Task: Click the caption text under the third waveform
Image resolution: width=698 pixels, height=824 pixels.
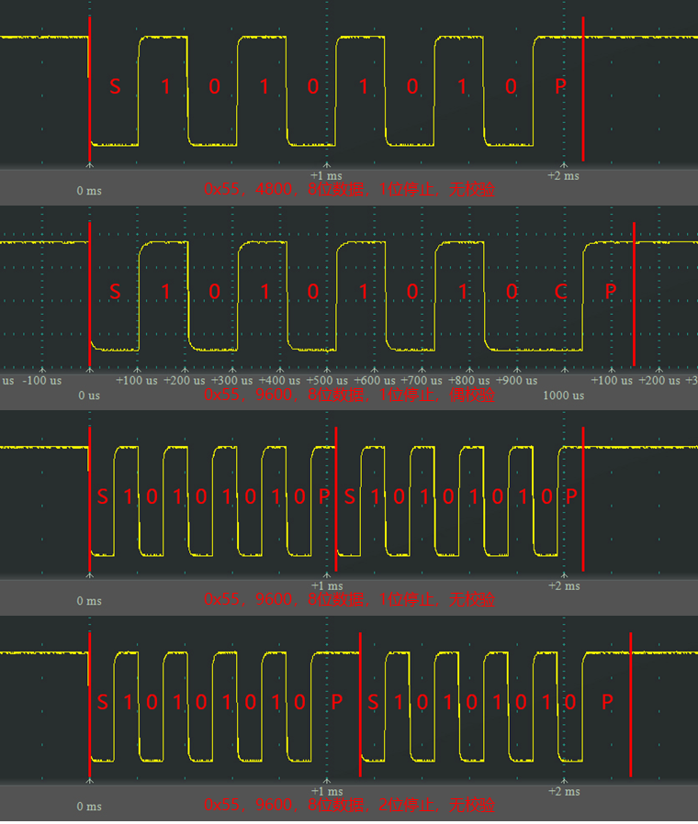Action: point(349,600)
